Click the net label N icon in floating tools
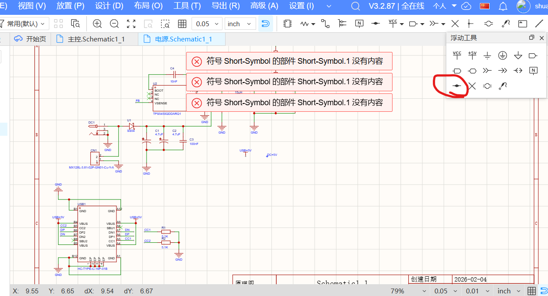The height and width of the screenshot is (296, 548). tap(533, 70)
